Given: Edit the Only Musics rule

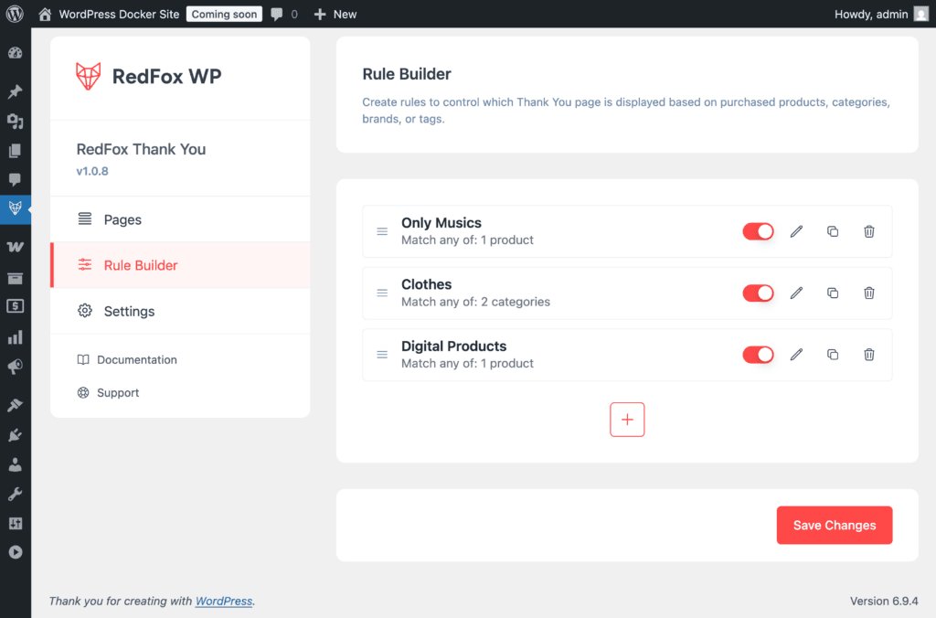Looking at the screenshot, I should click(x=796, y=232).
